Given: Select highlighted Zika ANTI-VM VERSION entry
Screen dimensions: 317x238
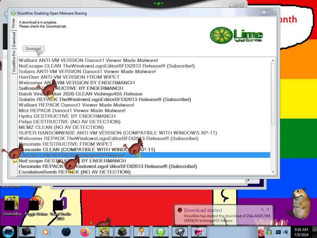Looking at the screenshot, I should point(144,155).
